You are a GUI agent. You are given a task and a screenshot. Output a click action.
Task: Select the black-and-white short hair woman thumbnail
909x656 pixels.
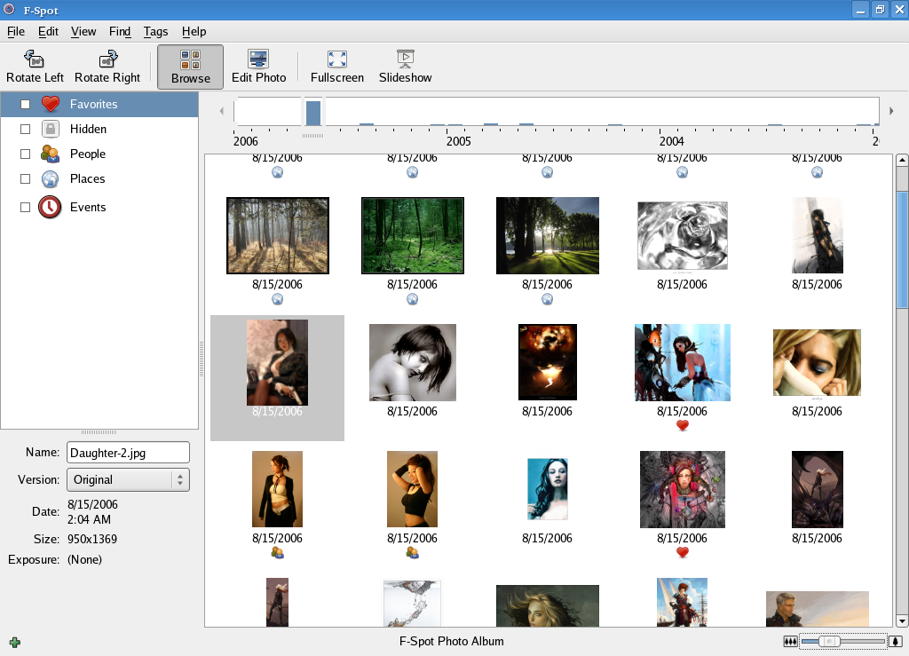(412, 362)
